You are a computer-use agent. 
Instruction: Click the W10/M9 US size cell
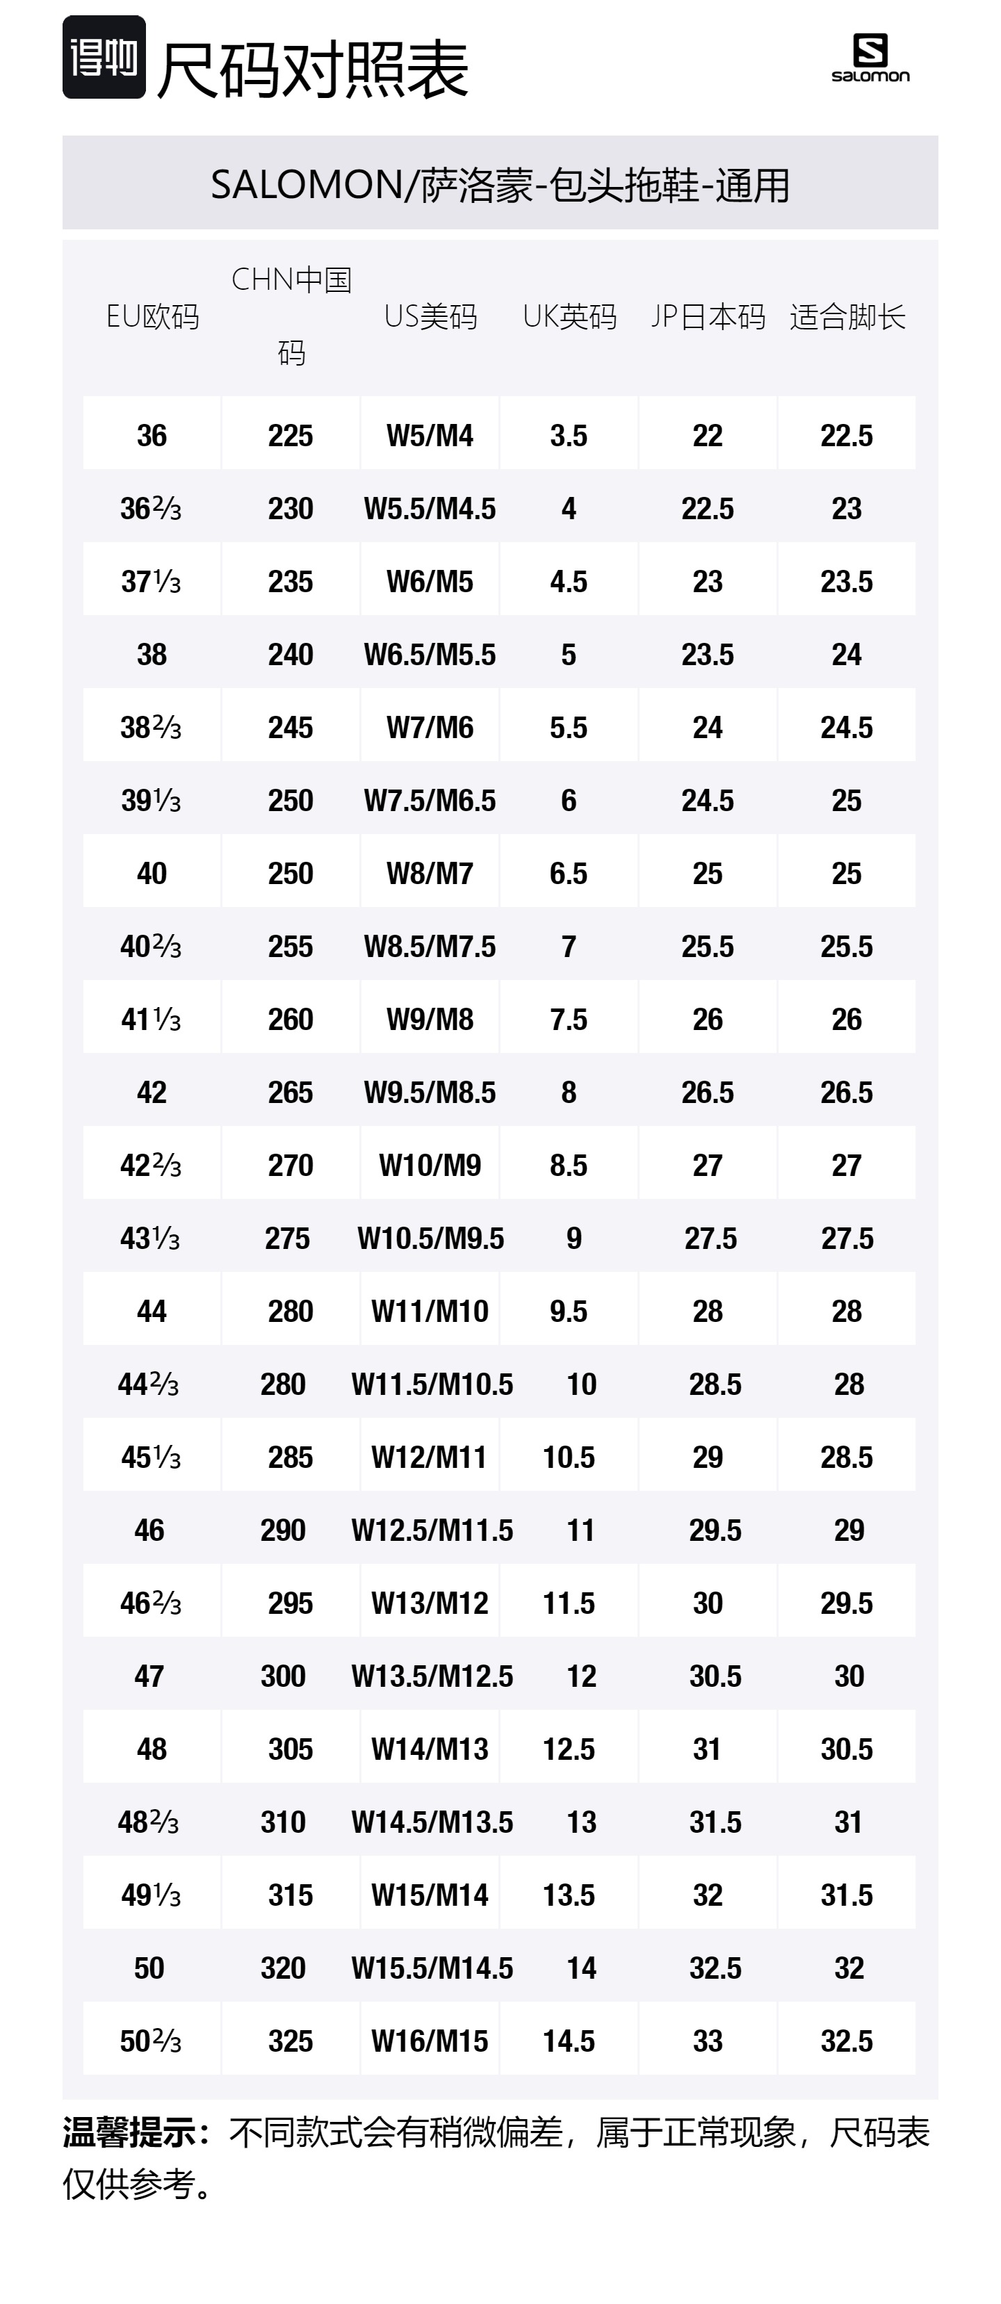pos(430,1166)
